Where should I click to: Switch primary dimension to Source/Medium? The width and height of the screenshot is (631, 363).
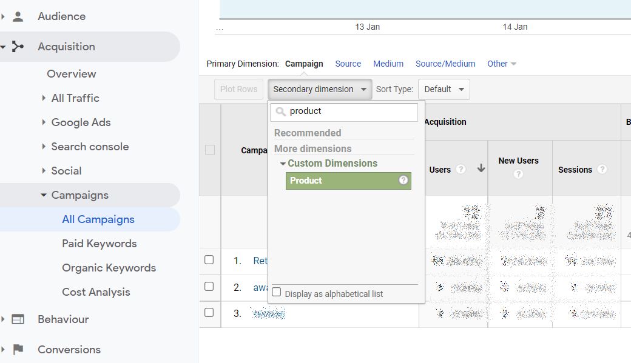click(445, 64)
